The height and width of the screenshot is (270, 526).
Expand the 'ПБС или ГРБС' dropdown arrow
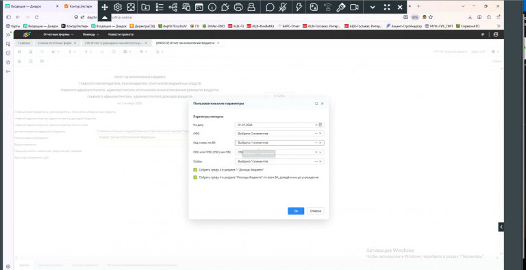[321, 152]
